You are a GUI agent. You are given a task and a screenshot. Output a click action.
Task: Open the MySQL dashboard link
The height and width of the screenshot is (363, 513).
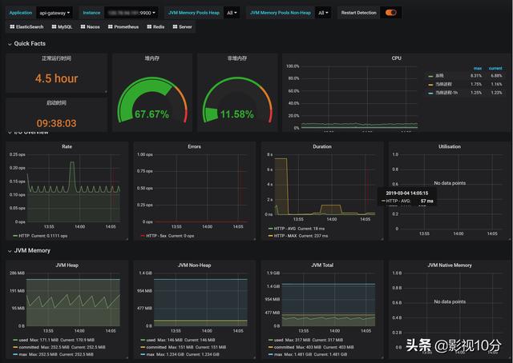62,26
